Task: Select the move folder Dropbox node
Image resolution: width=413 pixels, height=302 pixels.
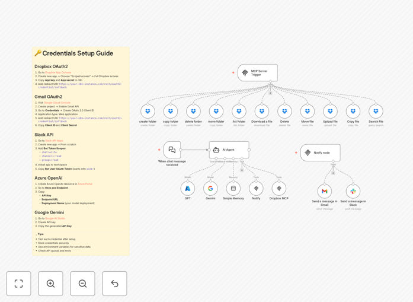Action: point(216,112)
